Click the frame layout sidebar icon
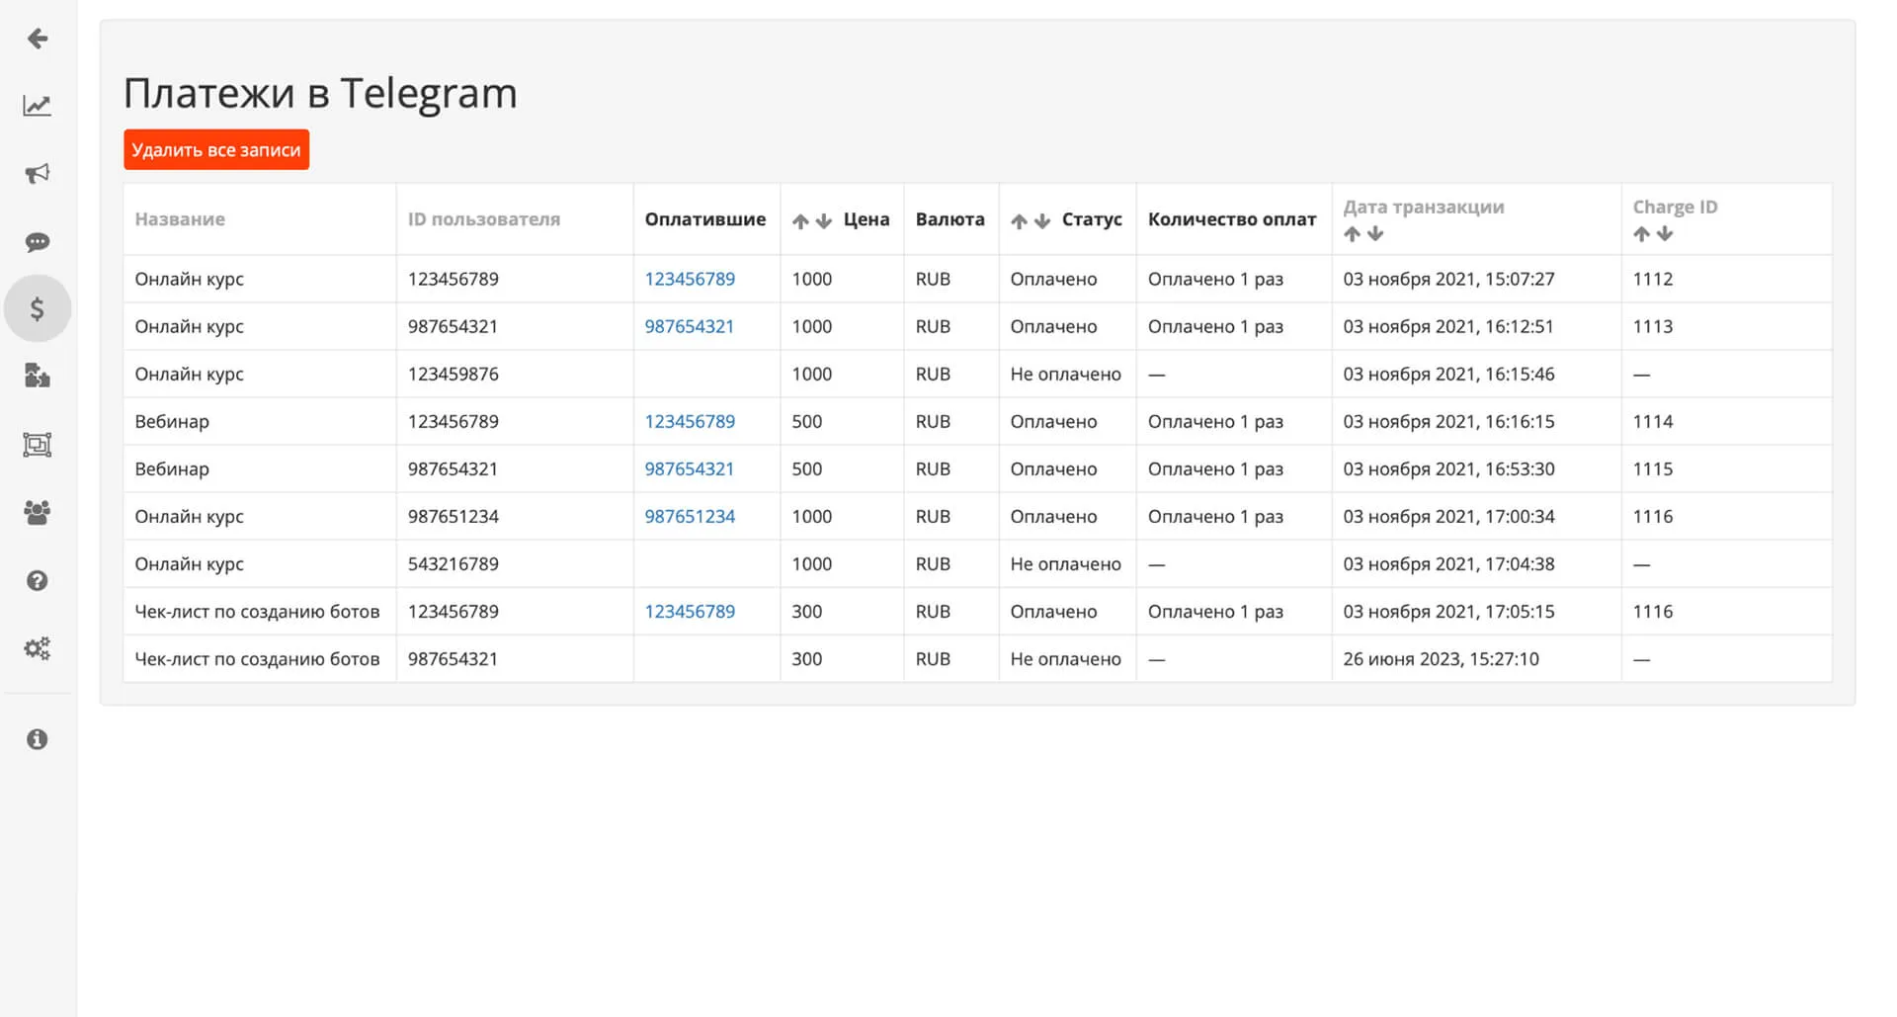1897x1017 pixels. (38, 445)
